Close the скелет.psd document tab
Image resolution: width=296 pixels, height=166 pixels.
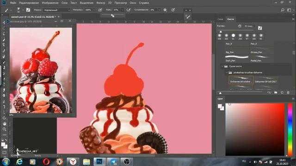pyautogui.click(x=59, y=17)
